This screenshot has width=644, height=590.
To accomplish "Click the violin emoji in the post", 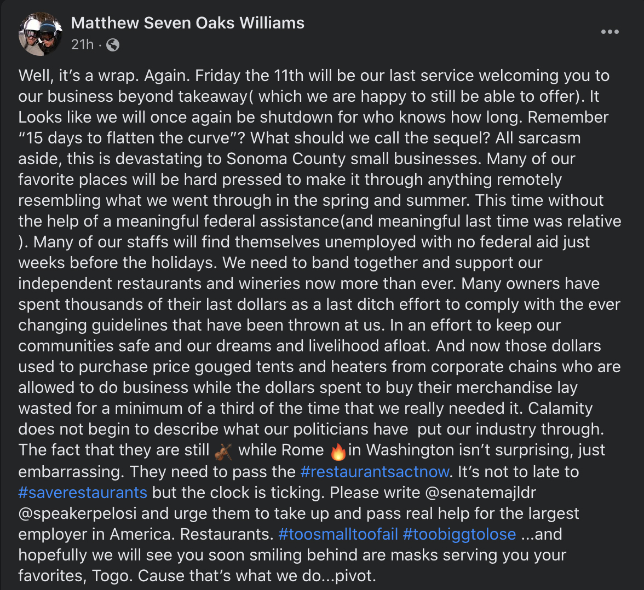I will [223, 452].
